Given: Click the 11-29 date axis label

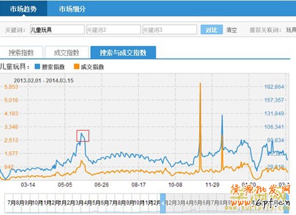Looking at the screenshot, I should (212, 185).
